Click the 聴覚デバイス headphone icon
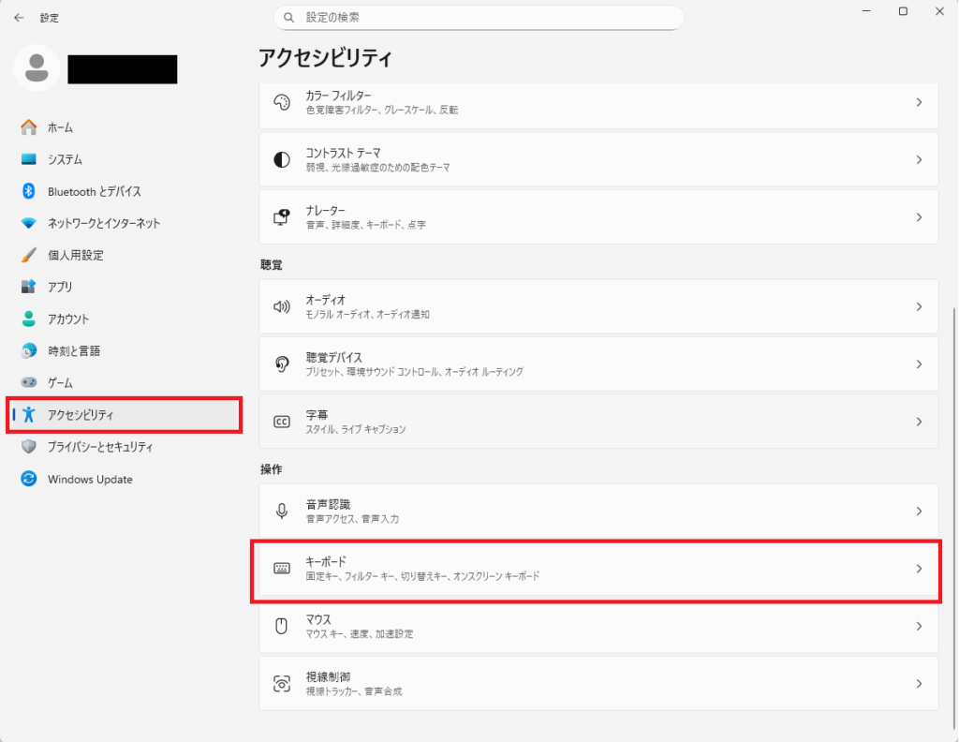This screenshot has width=959, height=742. (x=282, y=364)
